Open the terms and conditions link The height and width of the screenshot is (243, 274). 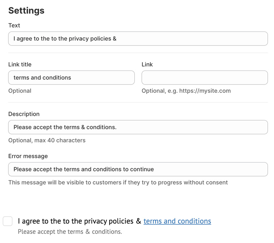pos(177,221)
